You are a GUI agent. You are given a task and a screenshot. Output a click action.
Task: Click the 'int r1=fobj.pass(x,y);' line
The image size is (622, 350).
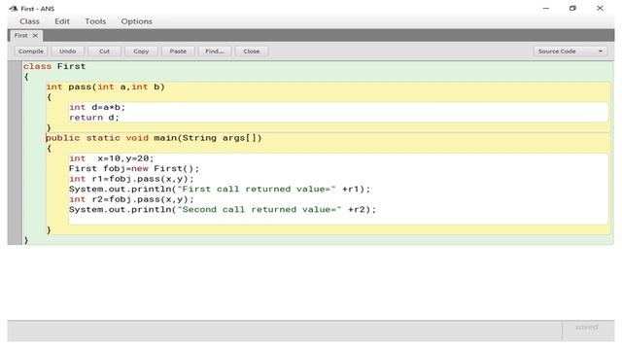[x=132, y=179]
